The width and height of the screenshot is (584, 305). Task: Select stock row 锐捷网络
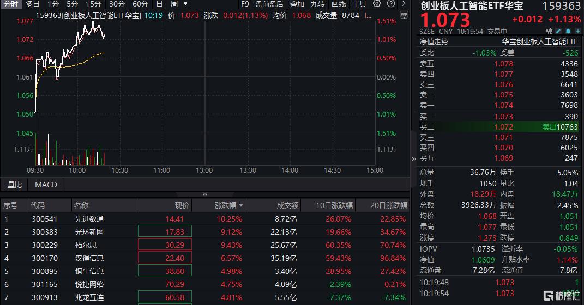(x=205, y=284)
